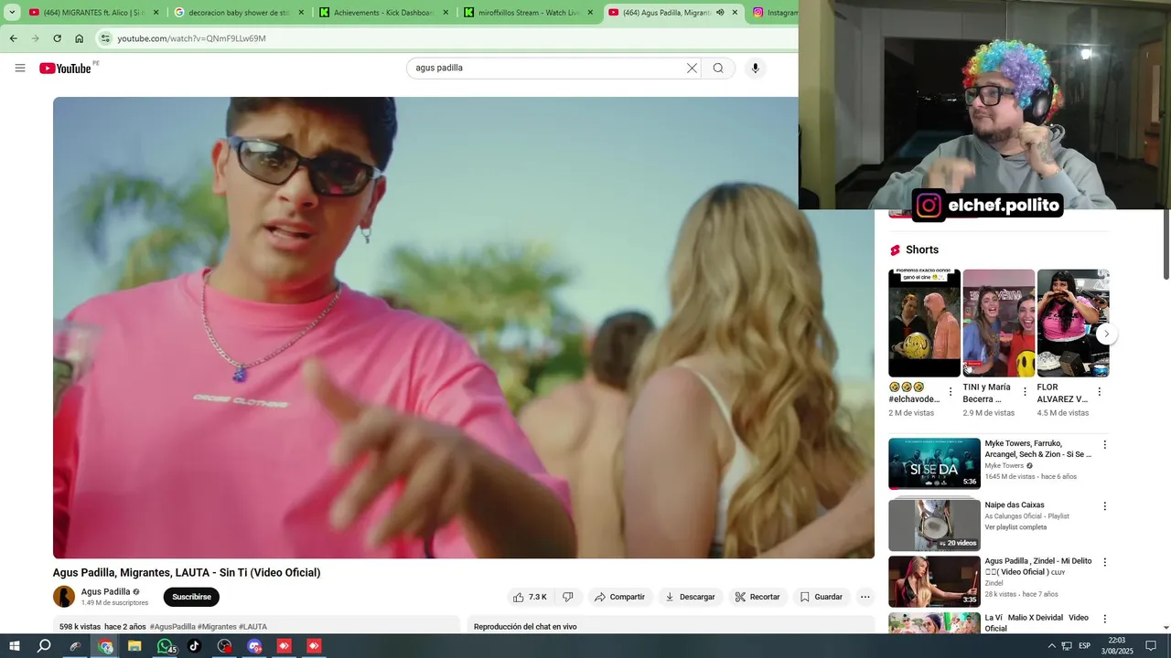Like the video (7.3 K thumbs up)
1171x658 pixels.
point(530,597)
